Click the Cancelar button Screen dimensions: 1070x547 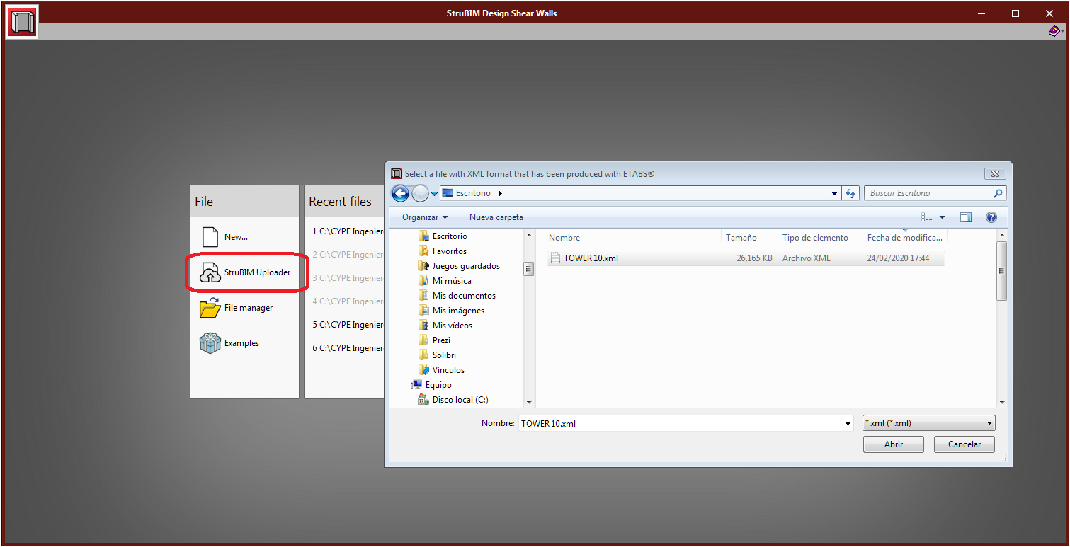pyautogui.click(x=964, y=444)
